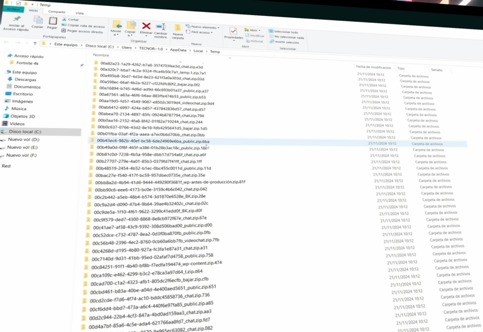Sort by the Tamaño column header
The width and height of the screenshot is (483, 332).
436,70
